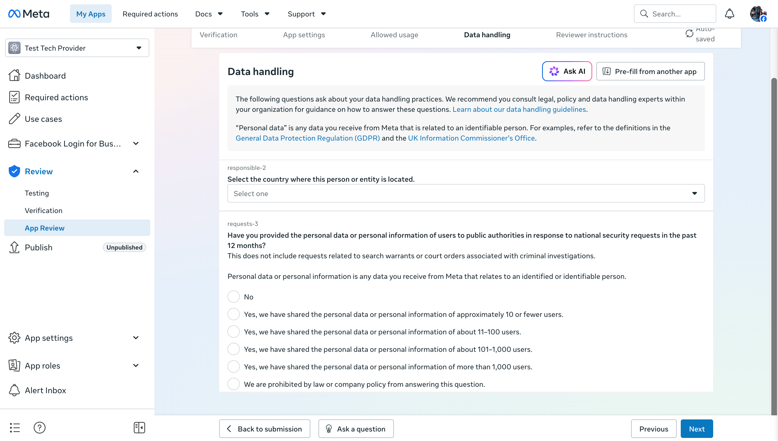Open the Test Tech Provider app selector
Screen dimensions: 778x441
point(77,48)
